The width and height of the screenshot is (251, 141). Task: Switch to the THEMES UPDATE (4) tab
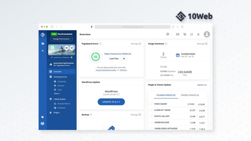click(190, 95)
